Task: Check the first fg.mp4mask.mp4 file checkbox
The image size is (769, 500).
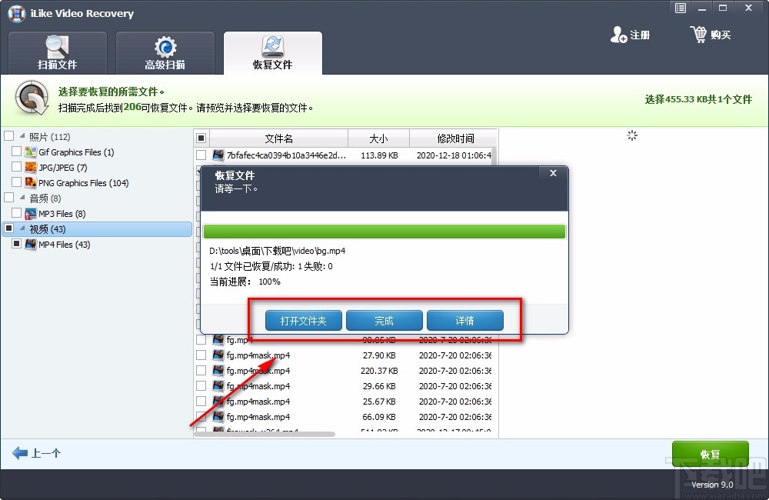Action: pyautogui.click(x=201, y=355)
